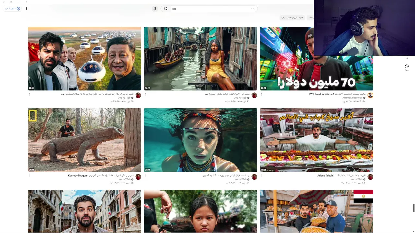Open the on-screen keyboard icon in search box
Viewport: 415px width, 233px height.
[x=174, y=9]
